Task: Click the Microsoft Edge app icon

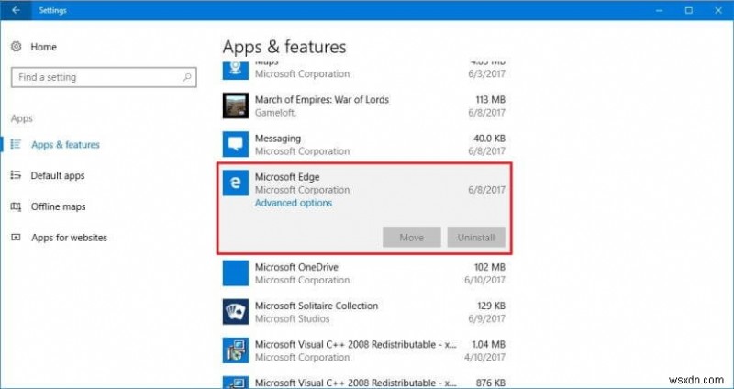Action: tap(236, 183)
